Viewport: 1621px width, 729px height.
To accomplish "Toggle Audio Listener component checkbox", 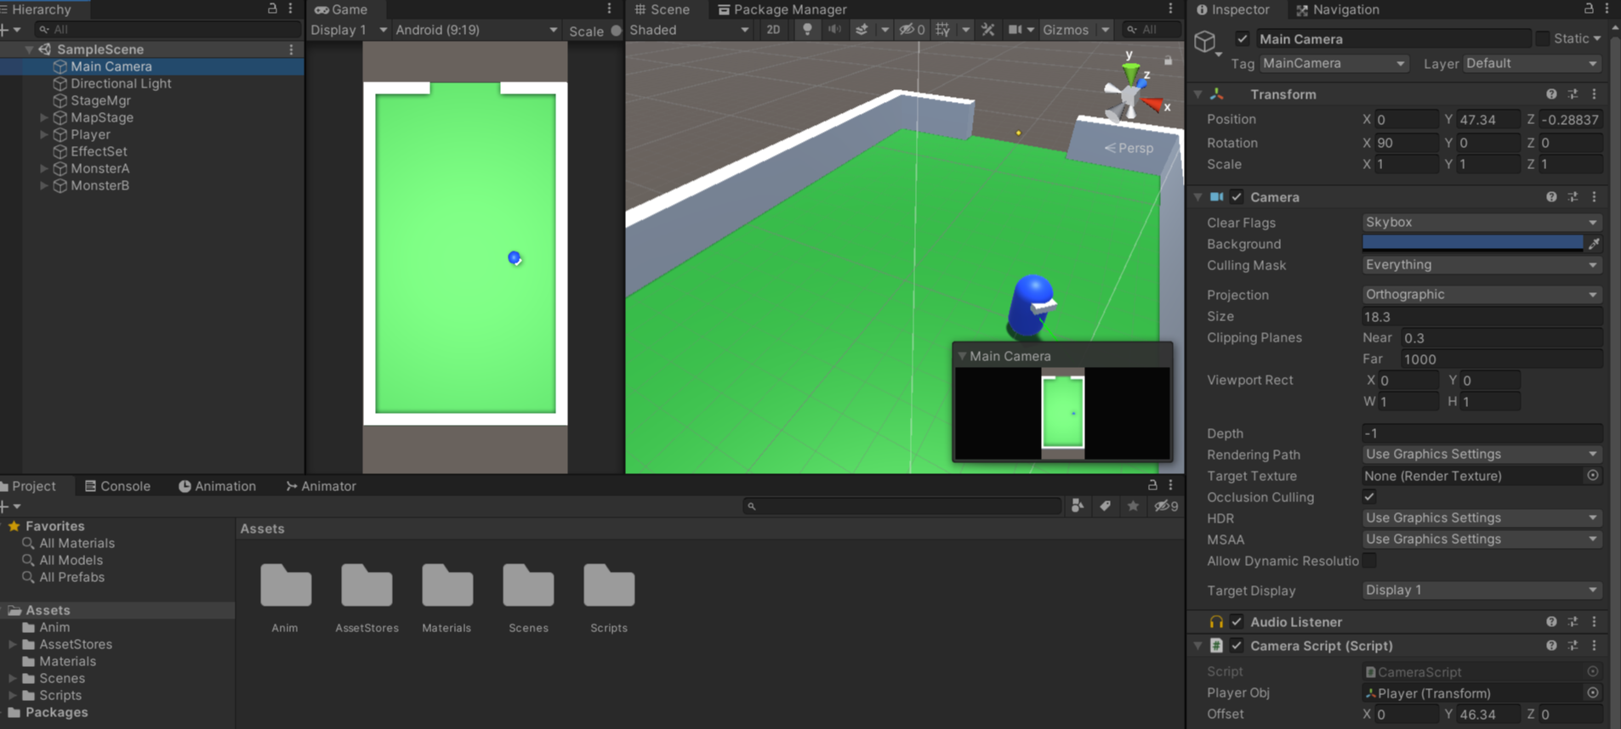I will click(1237, 622).
